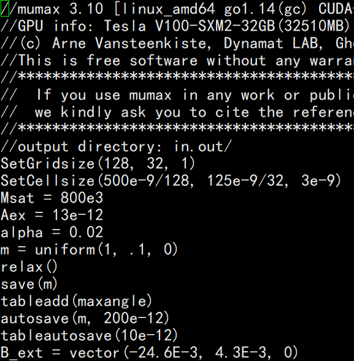Click the autosave(m, 200e-12) line
354x361 pixels.
[x=85, y=319]
